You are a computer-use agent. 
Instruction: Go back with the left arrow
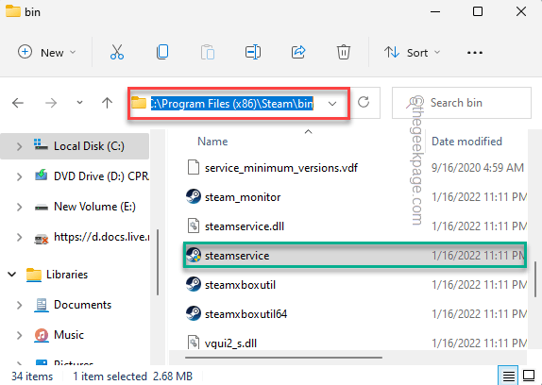coord(18,103)
